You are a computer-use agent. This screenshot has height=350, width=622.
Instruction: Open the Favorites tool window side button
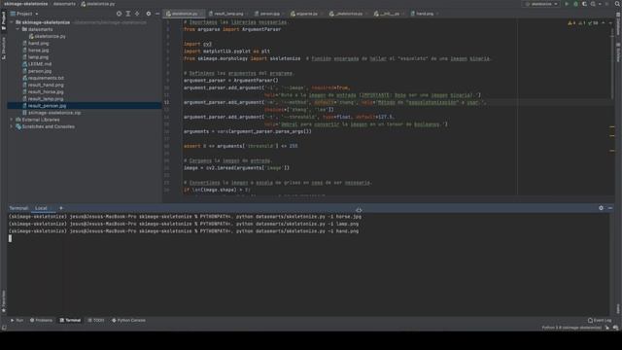(4, 301)
